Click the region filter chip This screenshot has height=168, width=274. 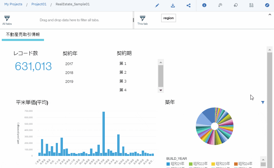point(169,18)
